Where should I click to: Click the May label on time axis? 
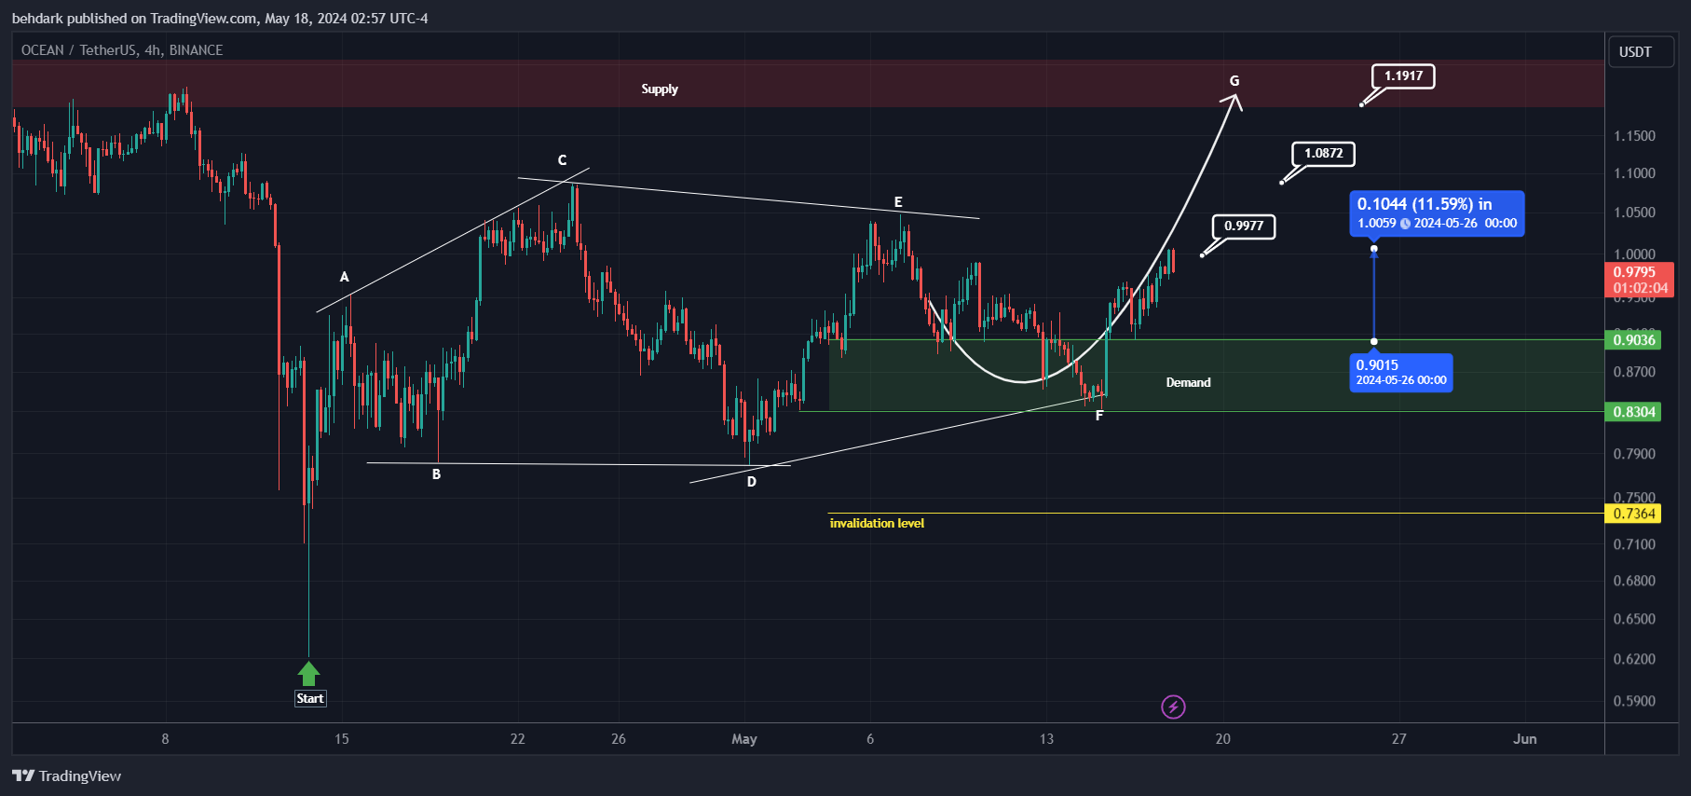click(744, 739)
